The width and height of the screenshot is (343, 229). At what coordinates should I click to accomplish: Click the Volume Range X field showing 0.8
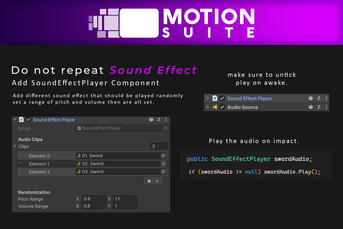click(94, 206)
